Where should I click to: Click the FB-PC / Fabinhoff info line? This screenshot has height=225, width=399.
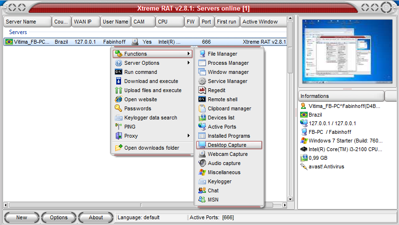[326, 132]
